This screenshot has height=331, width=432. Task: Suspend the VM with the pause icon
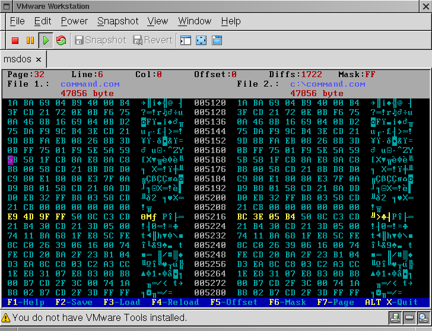point(30,40)
